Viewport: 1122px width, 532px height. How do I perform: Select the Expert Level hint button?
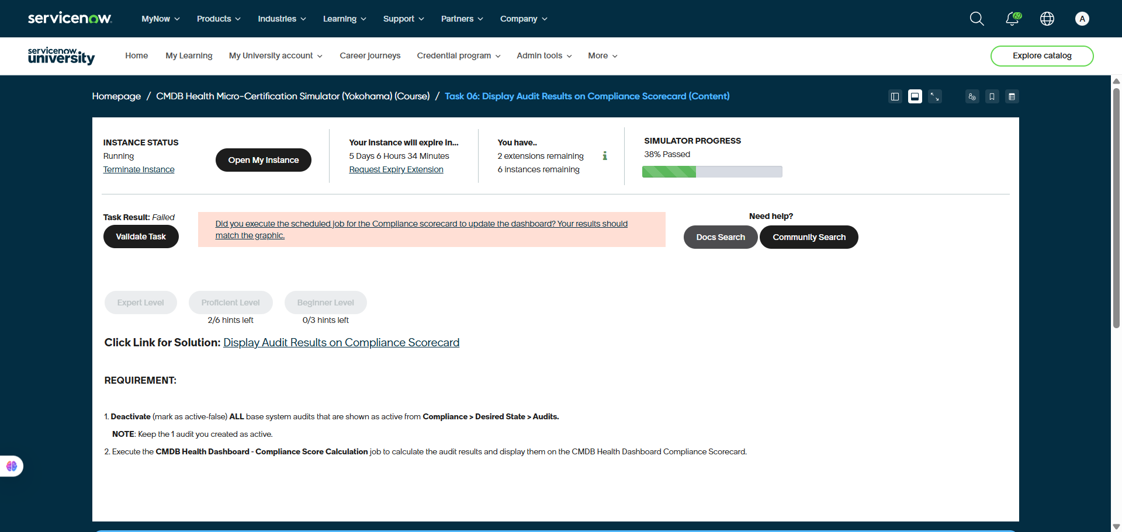coord(141,302)
